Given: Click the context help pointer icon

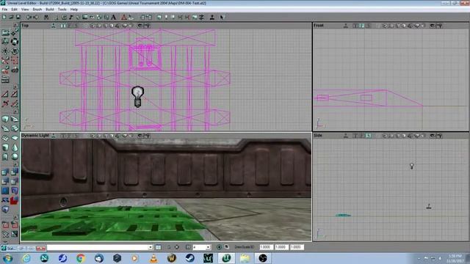Looking at the screenshot, I should tap(222, 18).
